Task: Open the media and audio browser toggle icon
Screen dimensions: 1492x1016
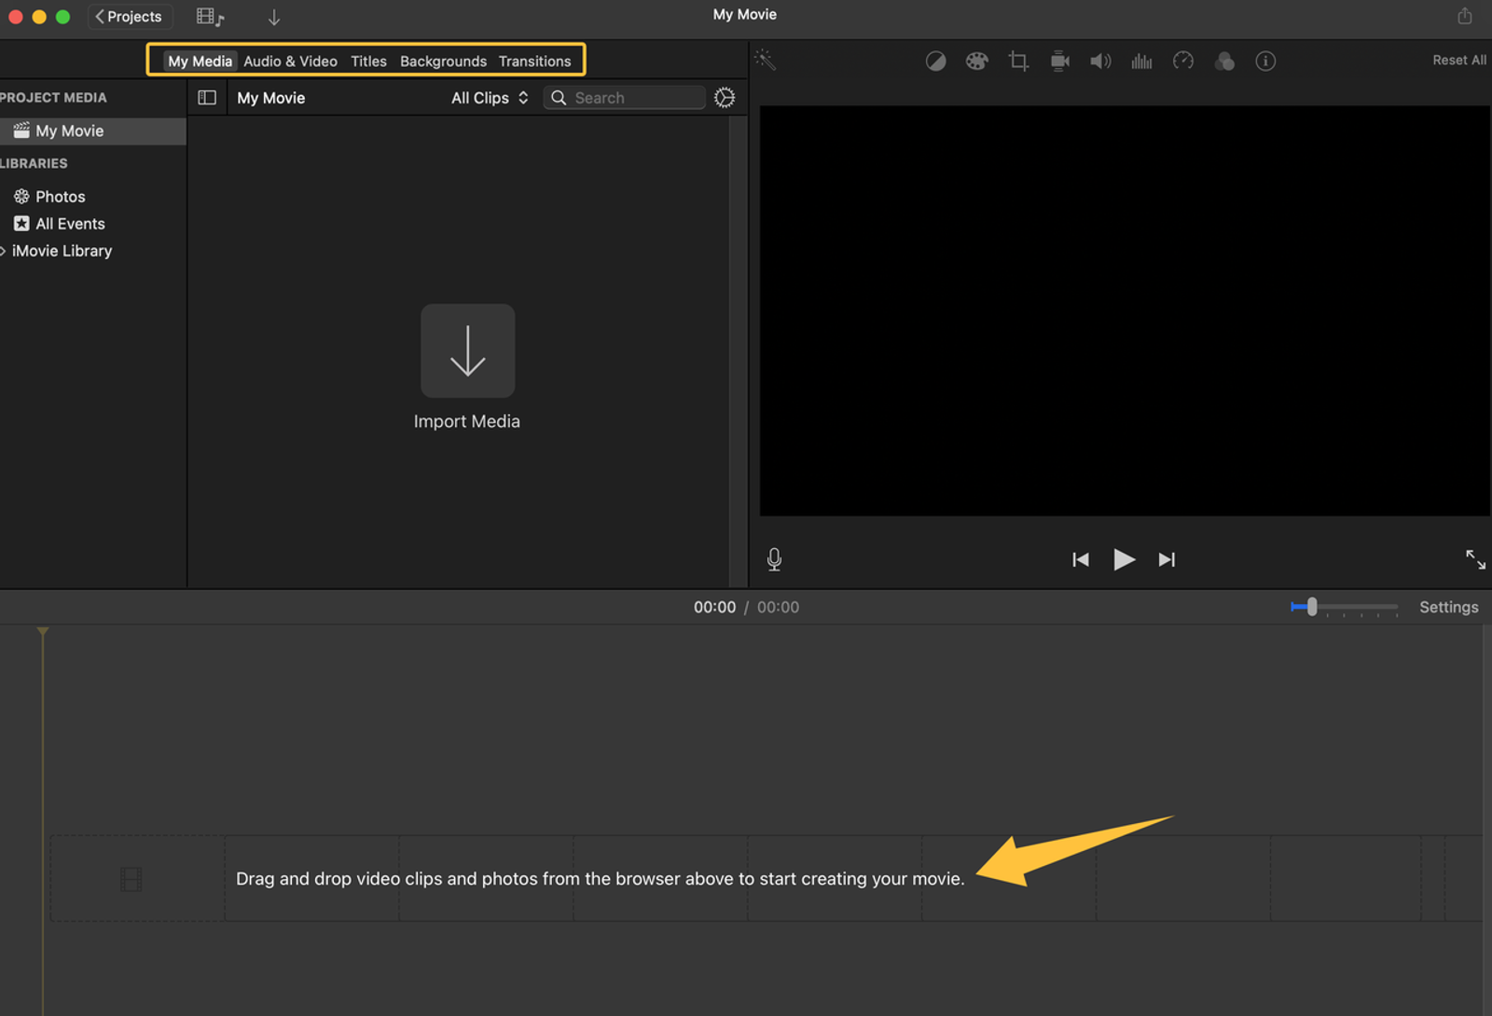Action: click(210, 17)
